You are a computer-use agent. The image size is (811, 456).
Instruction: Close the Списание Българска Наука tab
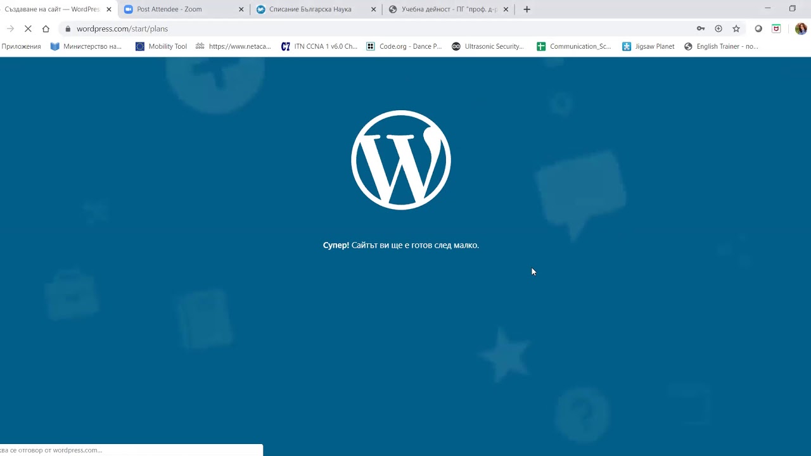coord(373,9)
